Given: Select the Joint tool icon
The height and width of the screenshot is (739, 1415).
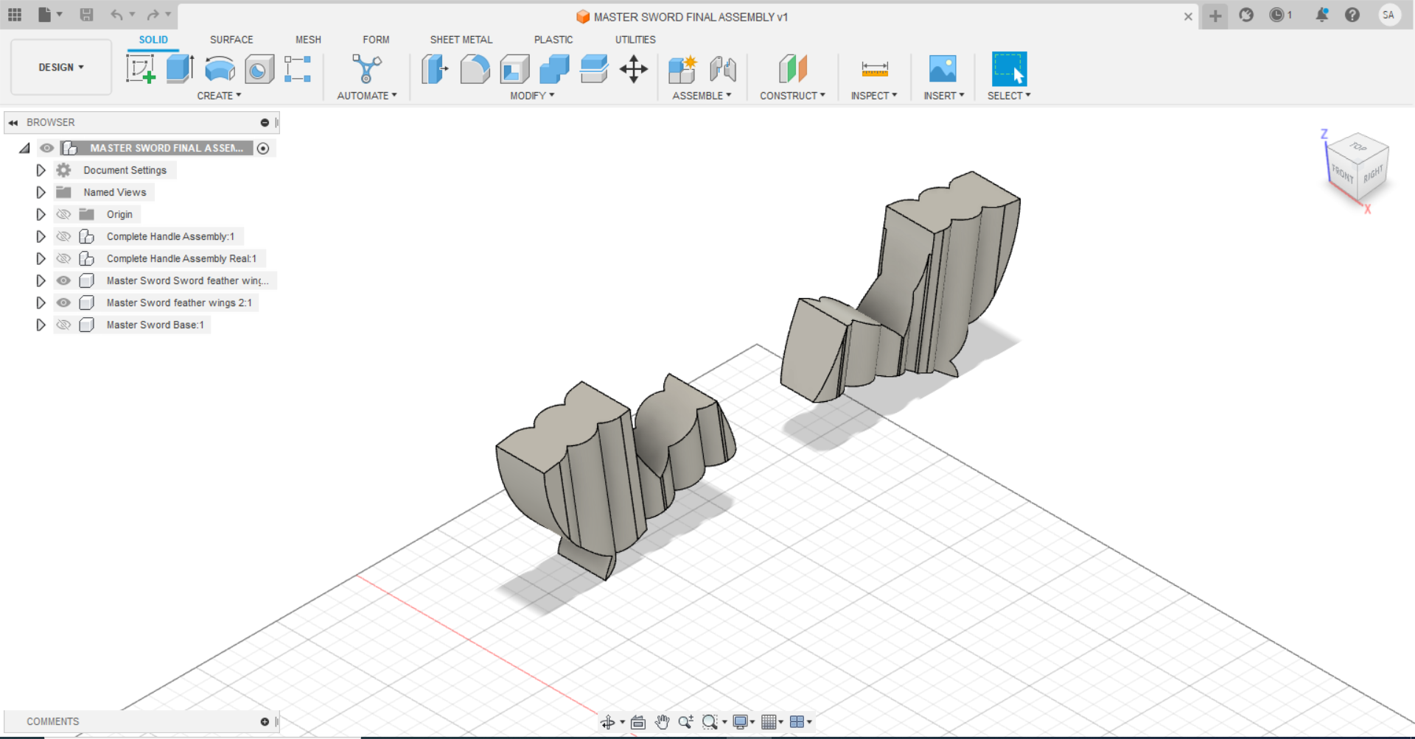Looking at the screenshot, I should coord(722,69).
